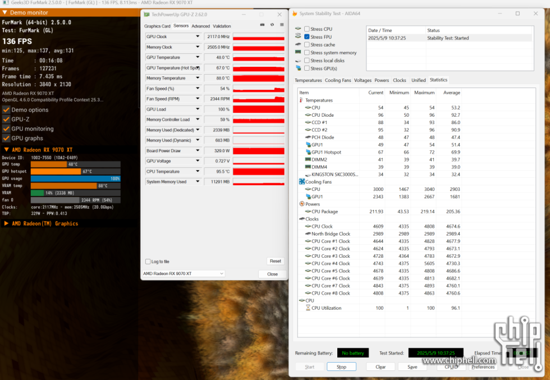Click the Stress CPU chip icon
550x380 pixels.
click(x=298, y=29)
